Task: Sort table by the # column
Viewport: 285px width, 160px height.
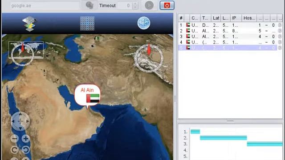Action: pyautogui.click(x=181, y=18)
